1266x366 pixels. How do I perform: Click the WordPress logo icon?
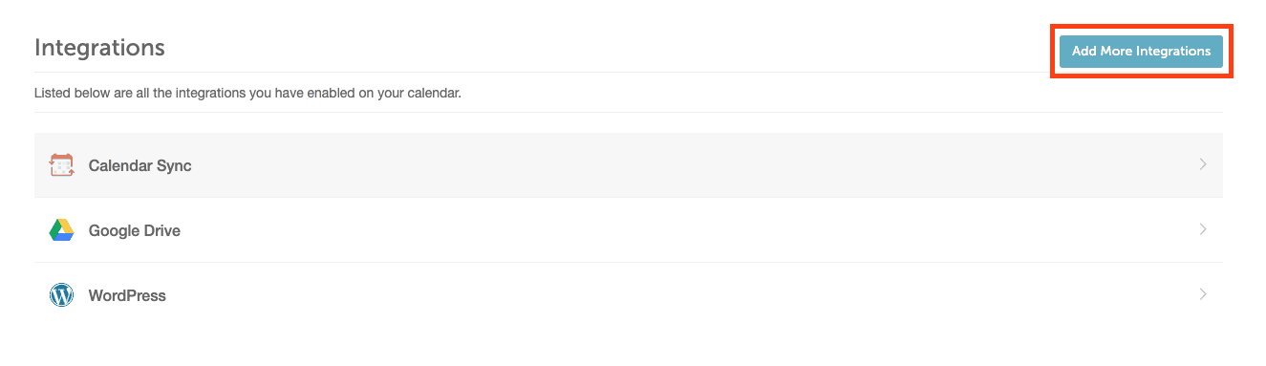[x=61, y=295]
